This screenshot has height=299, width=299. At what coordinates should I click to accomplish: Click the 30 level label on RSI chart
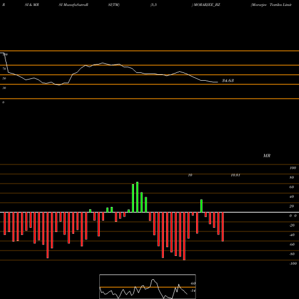point(4,88)
